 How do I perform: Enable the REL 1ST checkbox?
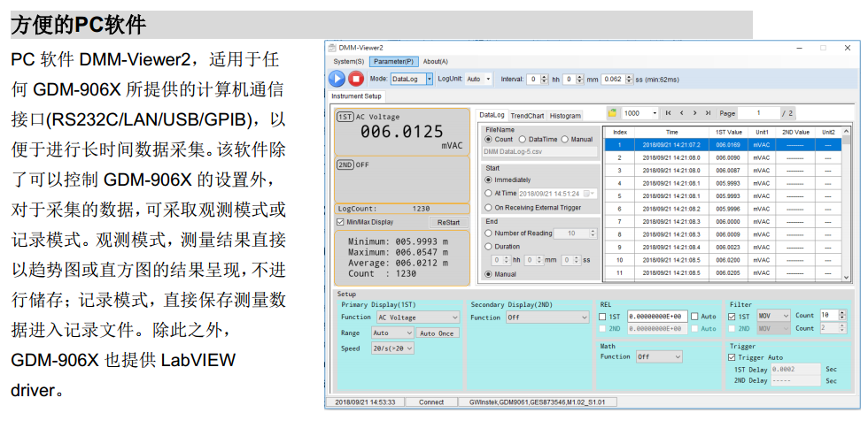pyautogui.click(x=602, y=317)
